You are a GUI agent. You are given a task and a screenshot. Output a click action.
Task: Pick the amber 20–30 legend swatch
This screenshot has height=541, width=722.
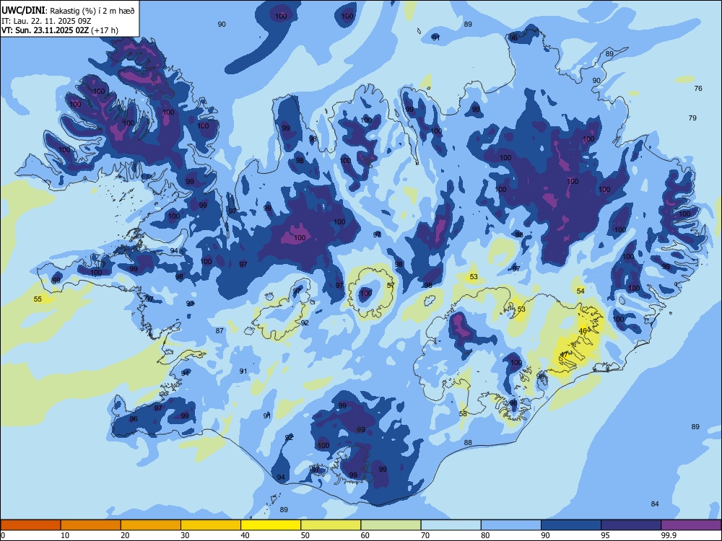pos(151,525)
